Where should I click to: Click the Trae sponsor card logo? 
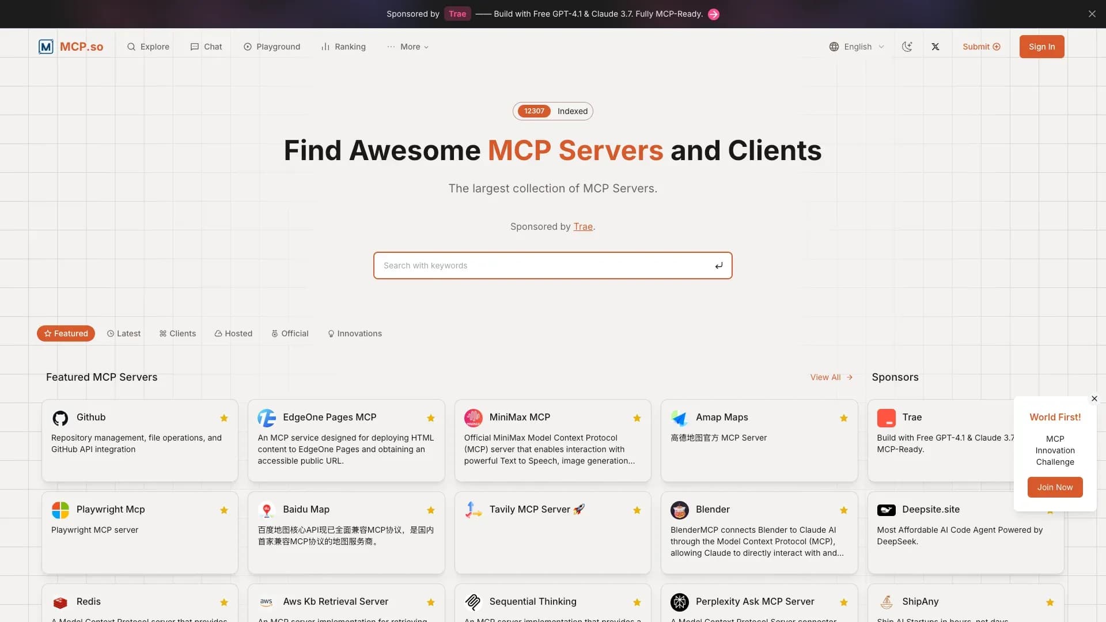coord(887,418)
